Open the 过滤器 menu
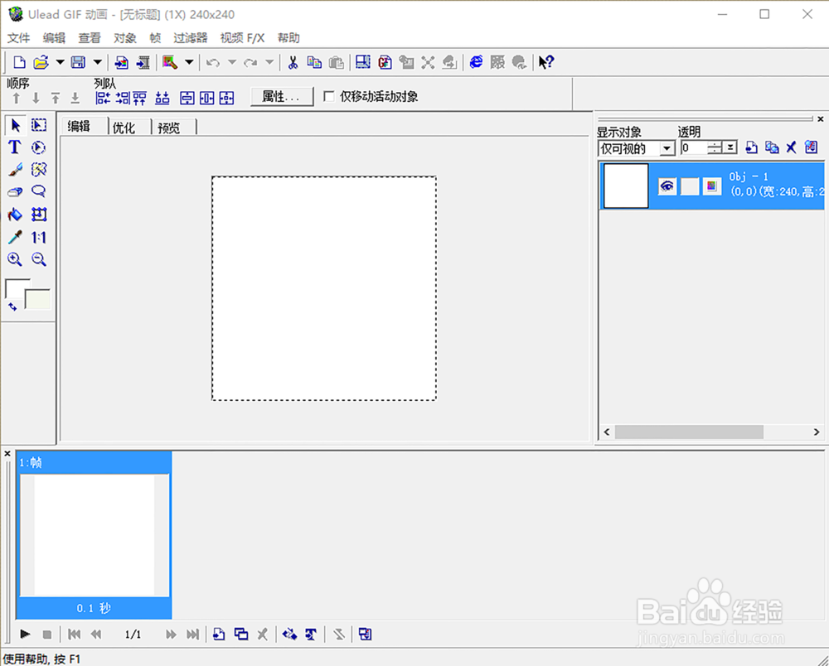Screen dimensions: 829x666 (191, 38)
